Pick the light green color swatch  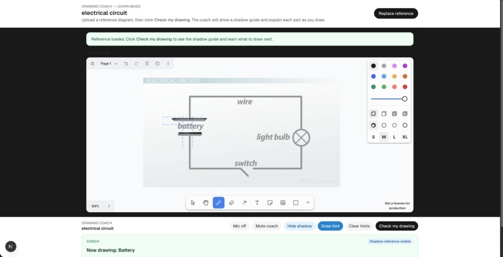(384, 86)
